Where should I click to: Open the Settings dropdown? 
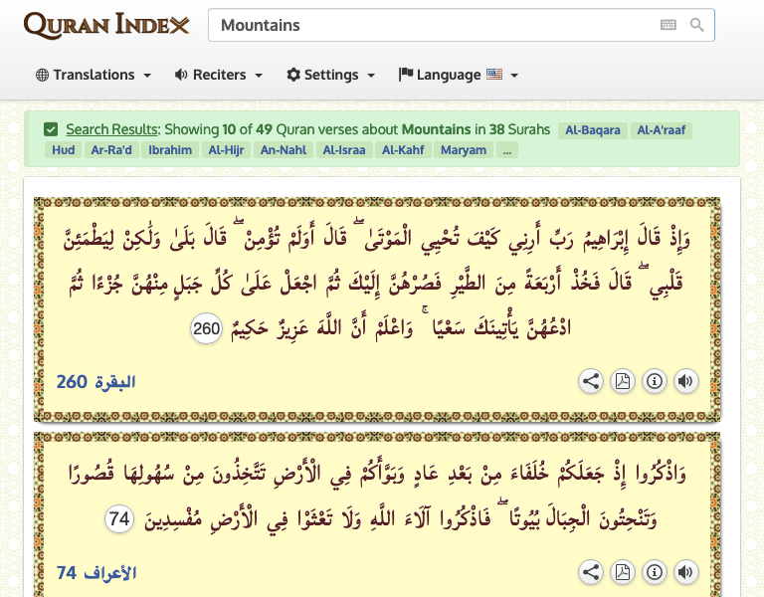click(330, 75)
